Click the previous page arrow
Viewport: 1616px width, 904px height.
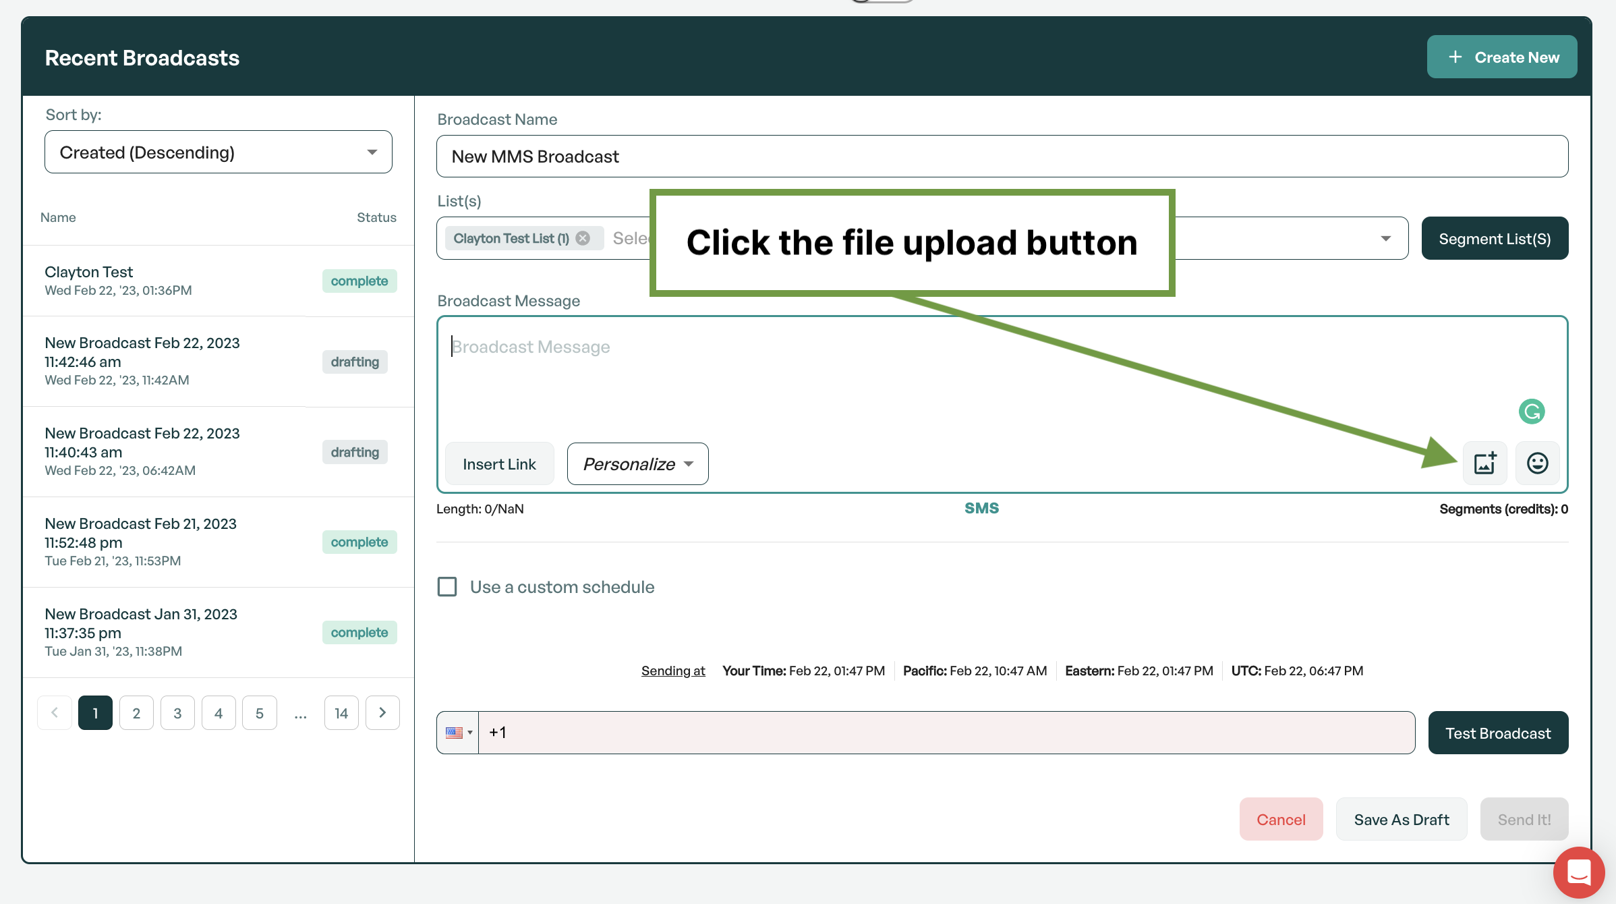(x=55, y=713)
